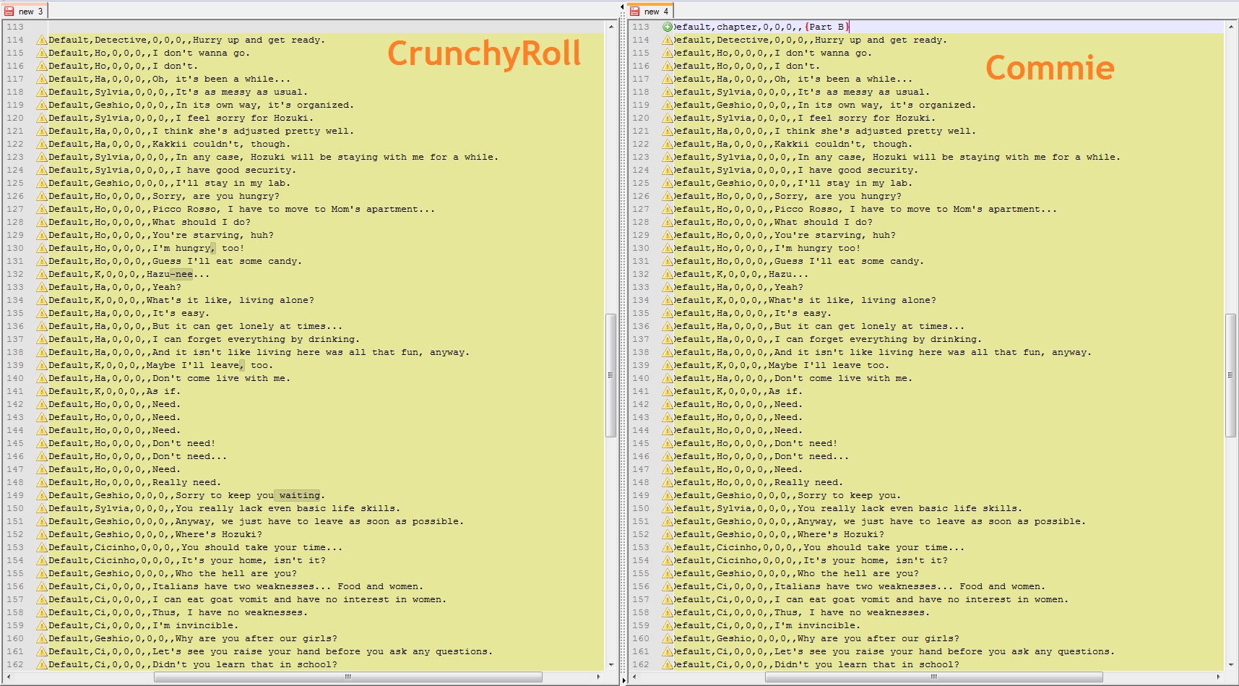
Task: Click the warning icon on line 114 in new 3
Action: 42,40
